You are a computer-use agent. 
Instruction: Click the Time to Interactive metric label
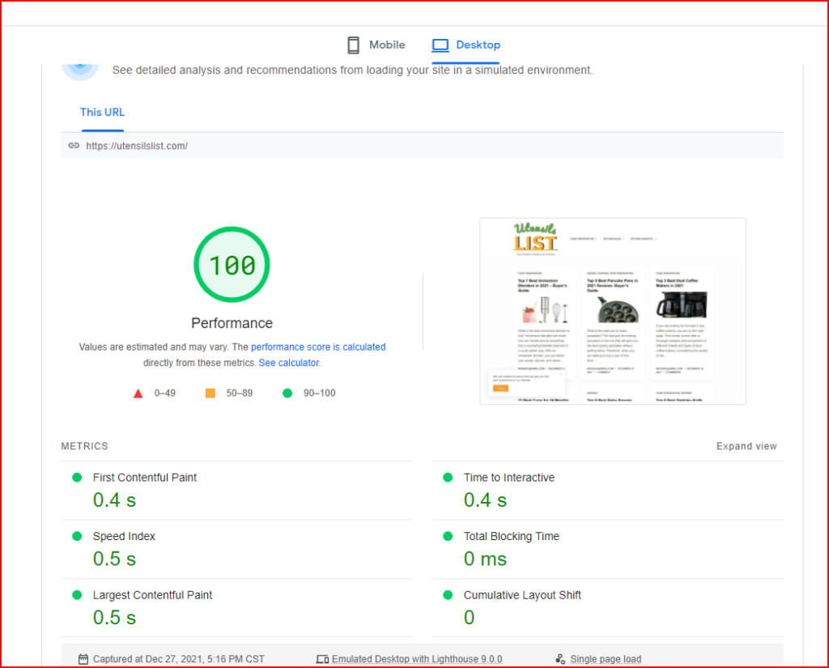tap(509, 478)
